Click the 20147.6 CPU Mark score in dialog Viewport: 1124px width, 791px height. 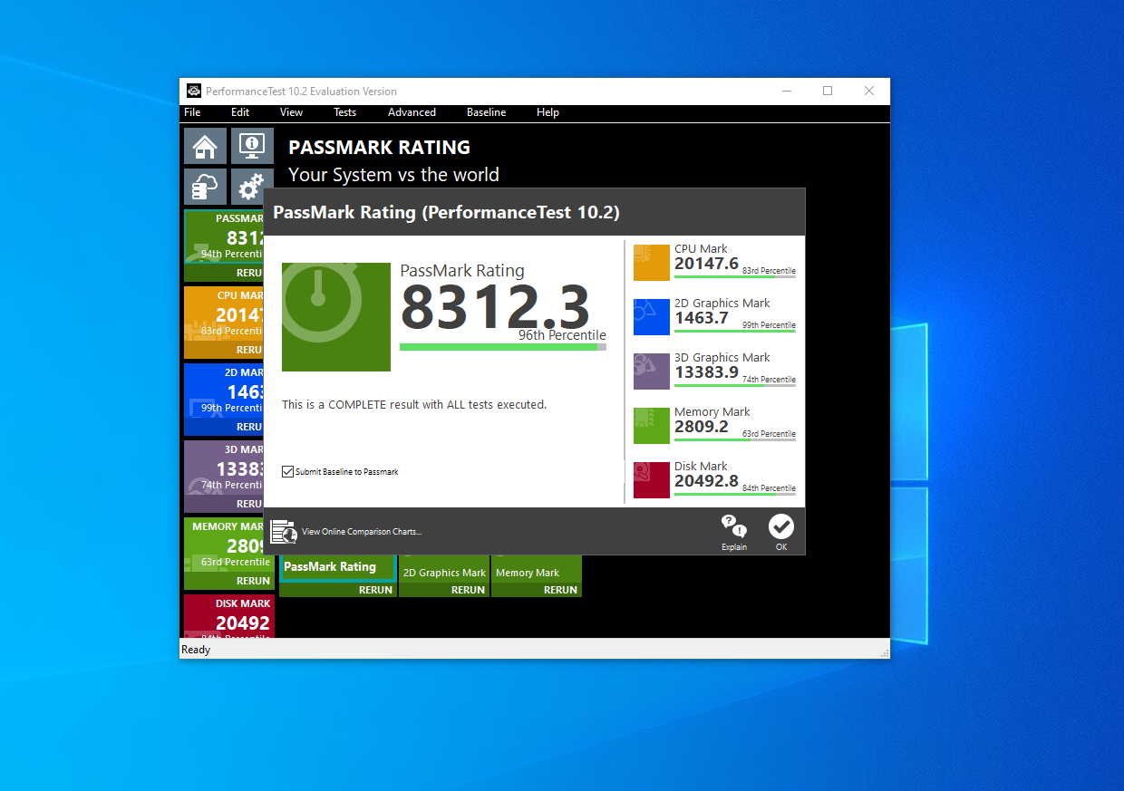pos(707,264)
